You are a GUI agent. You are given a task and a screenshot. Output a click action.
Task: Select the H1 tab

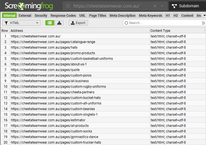pyautogui.click(x=168, y=15)
